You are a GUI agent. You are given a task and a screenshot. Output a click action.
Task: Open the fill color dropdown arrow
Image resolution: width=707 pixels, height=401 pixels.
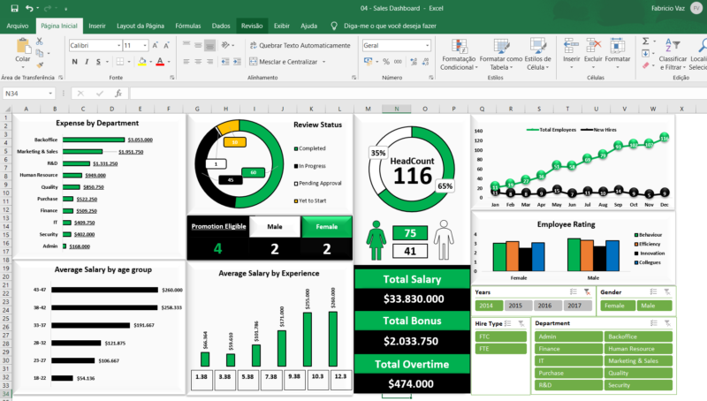coord(150,62)
